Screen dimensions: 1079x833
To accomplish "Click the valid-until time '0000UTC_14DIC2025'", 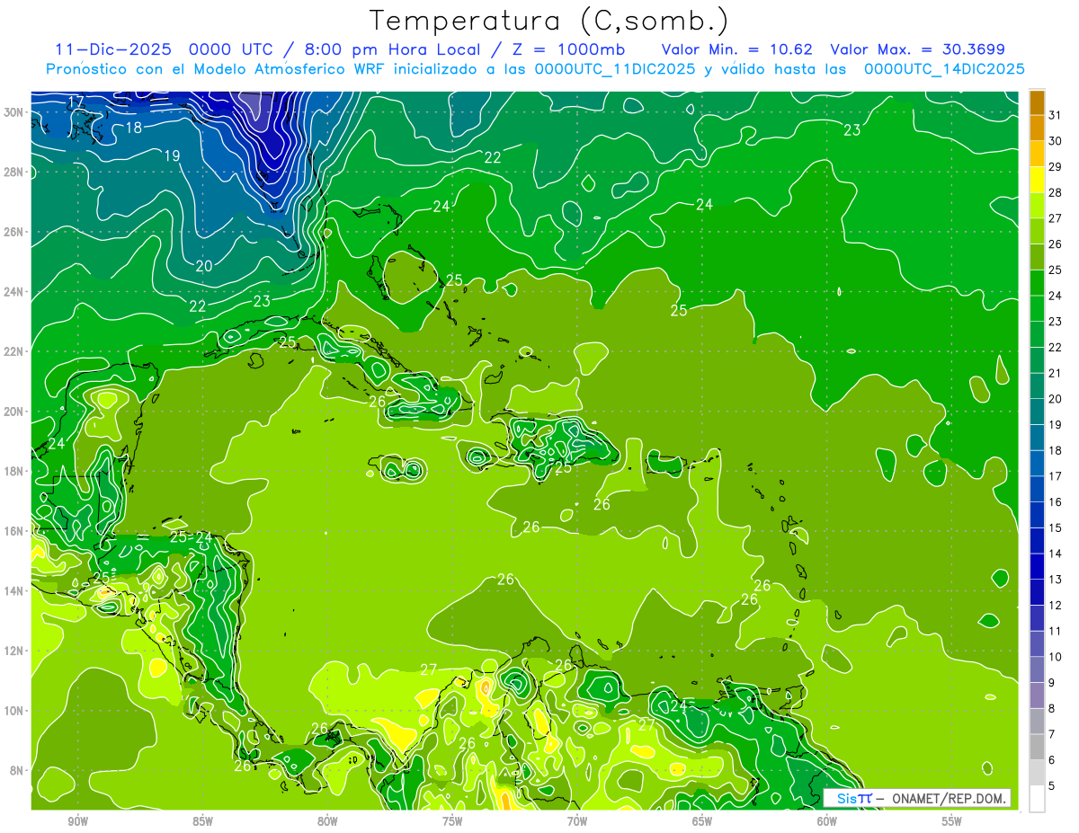I will click(x=944, y=69).
